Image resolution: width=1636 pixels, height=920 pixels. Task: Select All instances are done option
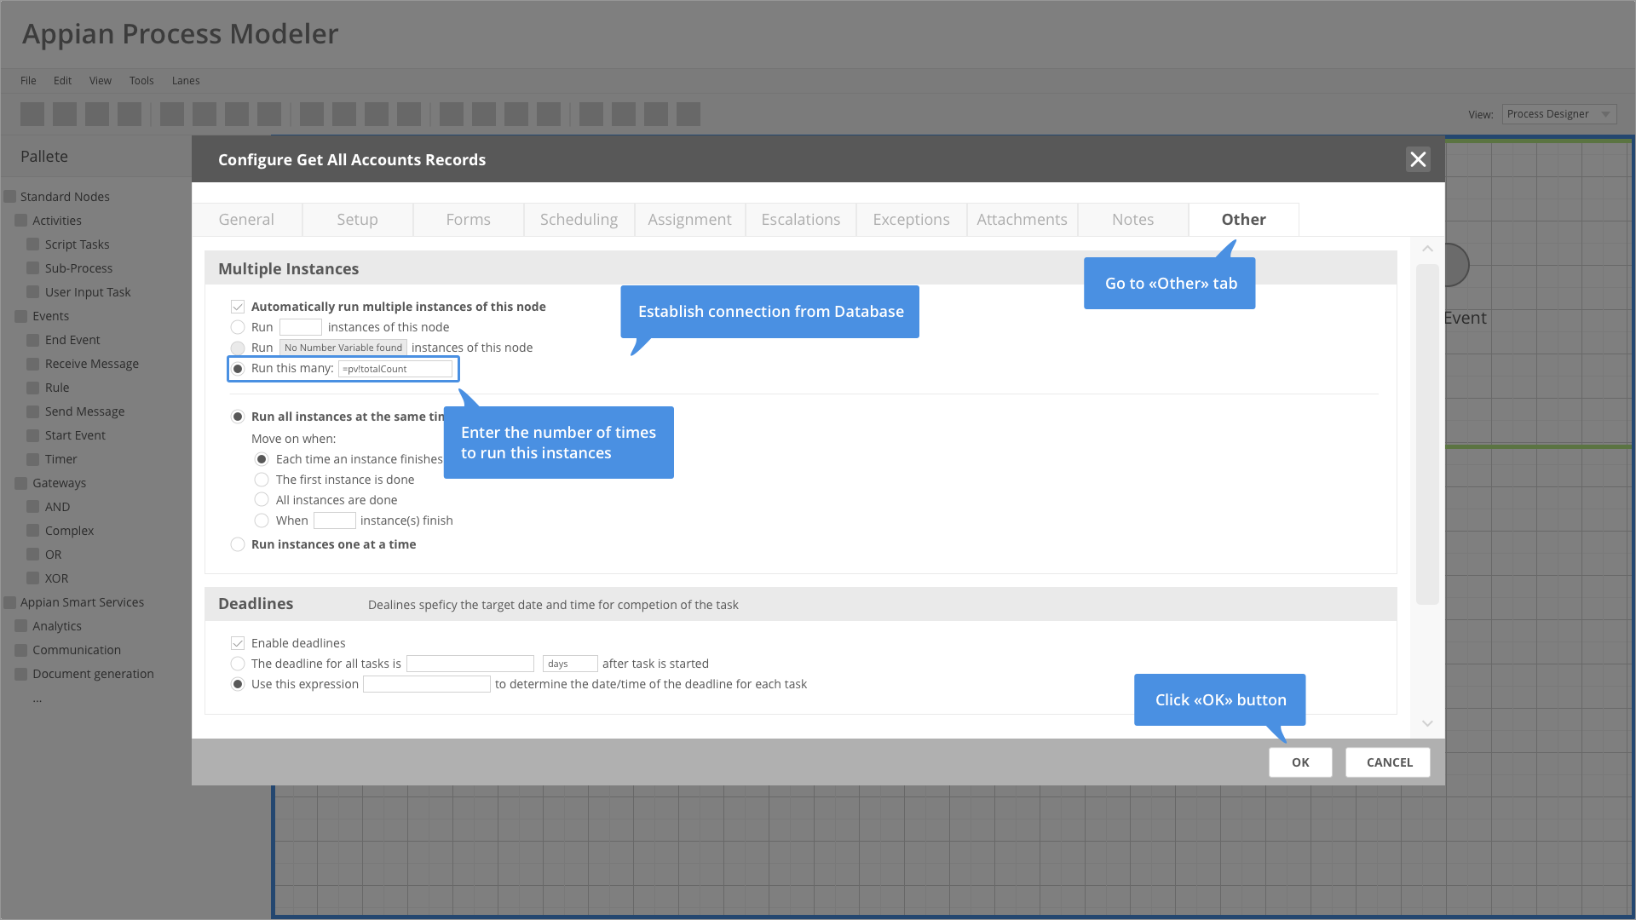(262, 500)
